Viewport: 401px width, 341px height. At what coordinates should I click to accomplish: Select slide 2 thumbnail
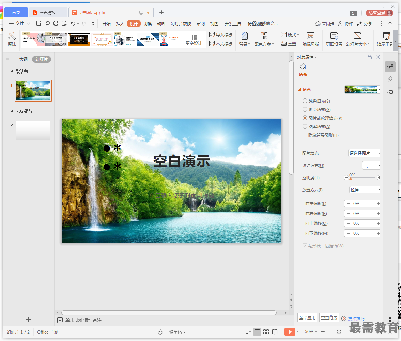click(x=33, y=130)
